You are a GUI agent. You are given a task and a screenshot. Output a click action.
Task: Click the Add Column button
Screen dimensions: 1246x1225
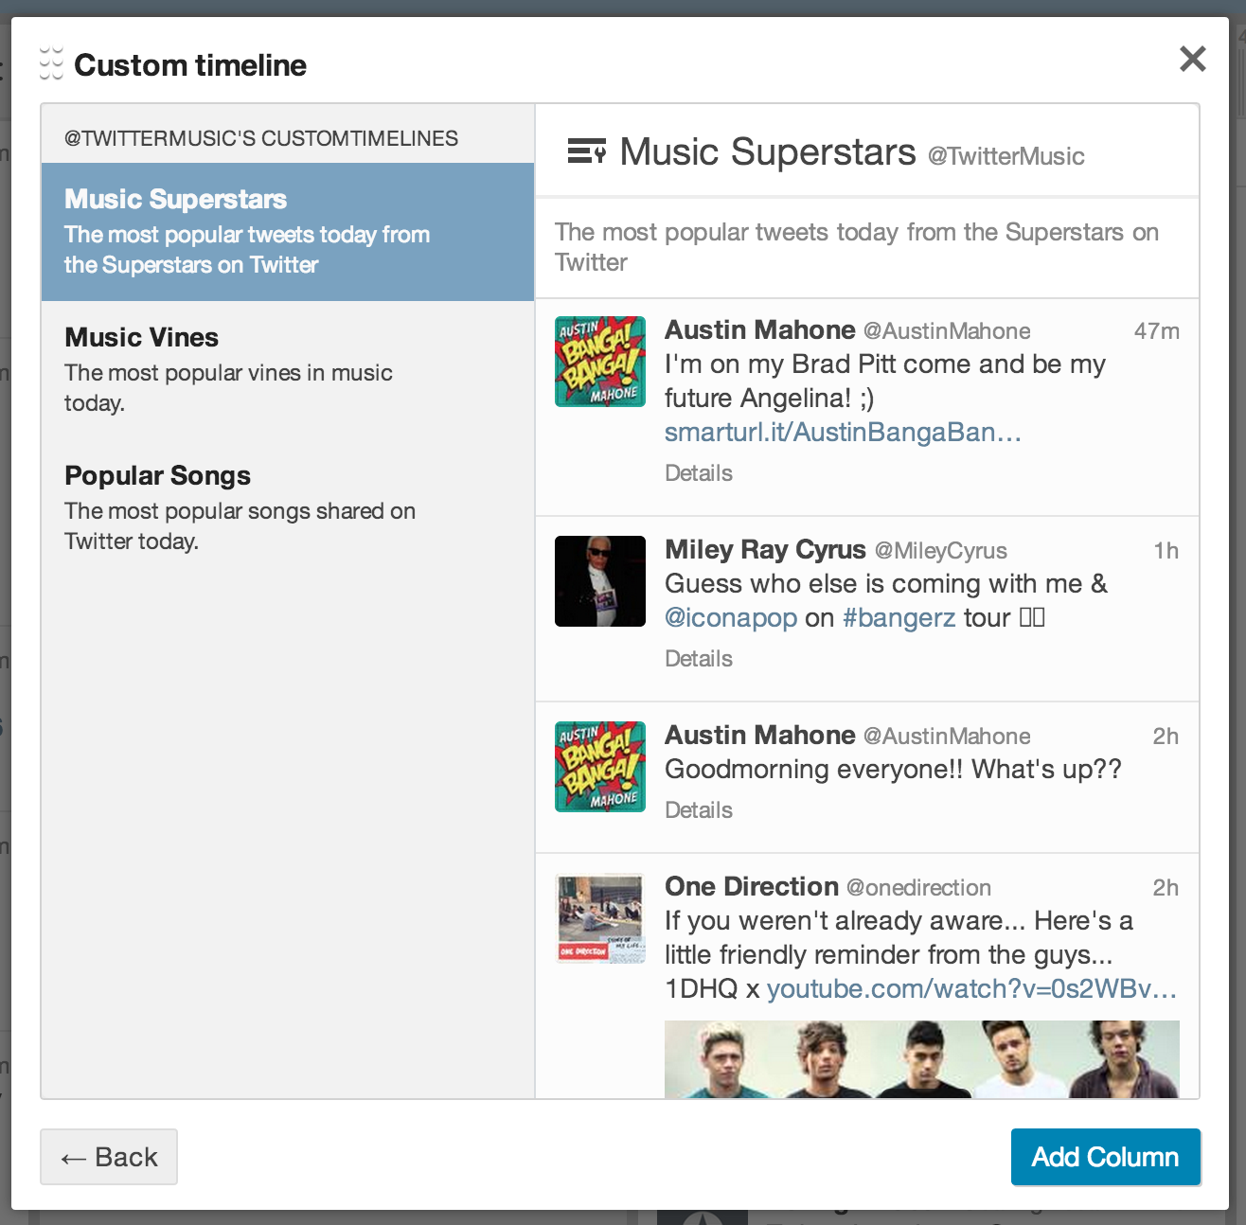[x=1105, y=1157]
